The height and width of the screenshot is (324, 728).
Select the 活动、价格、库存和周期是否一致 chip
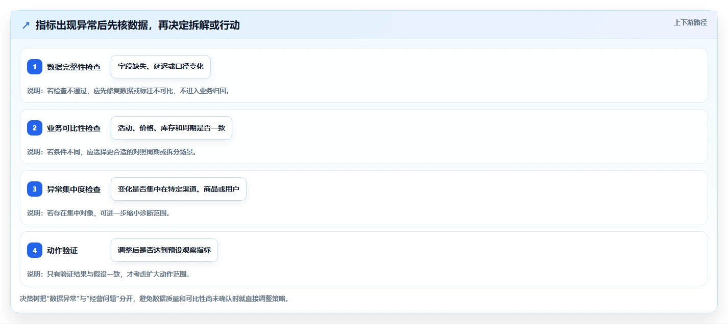(172, 128)
